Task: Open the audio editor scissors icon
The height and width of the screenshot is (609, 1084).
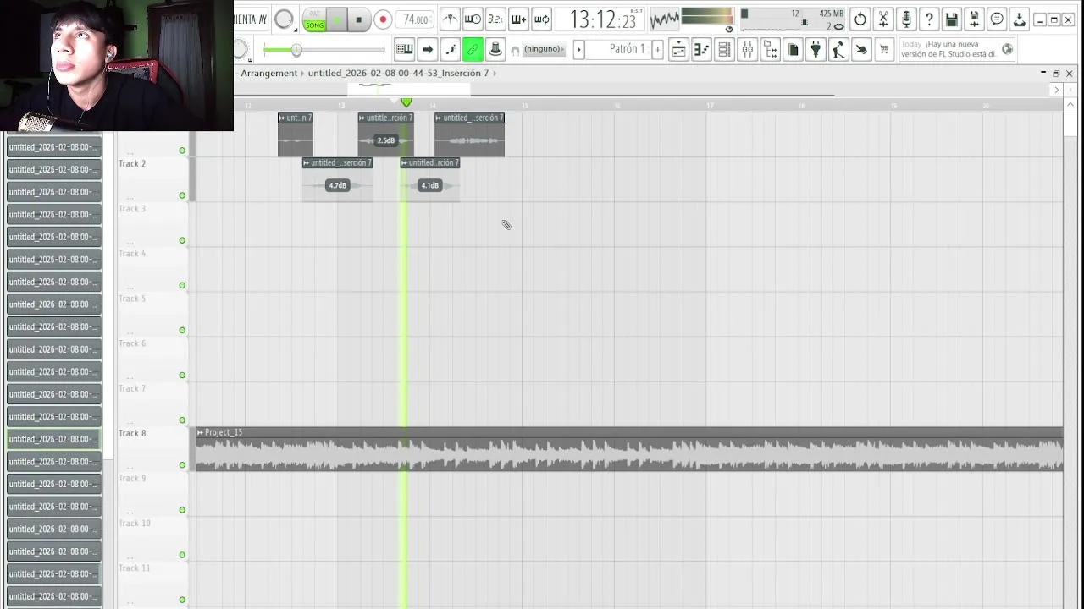Action: coord(883,19)
